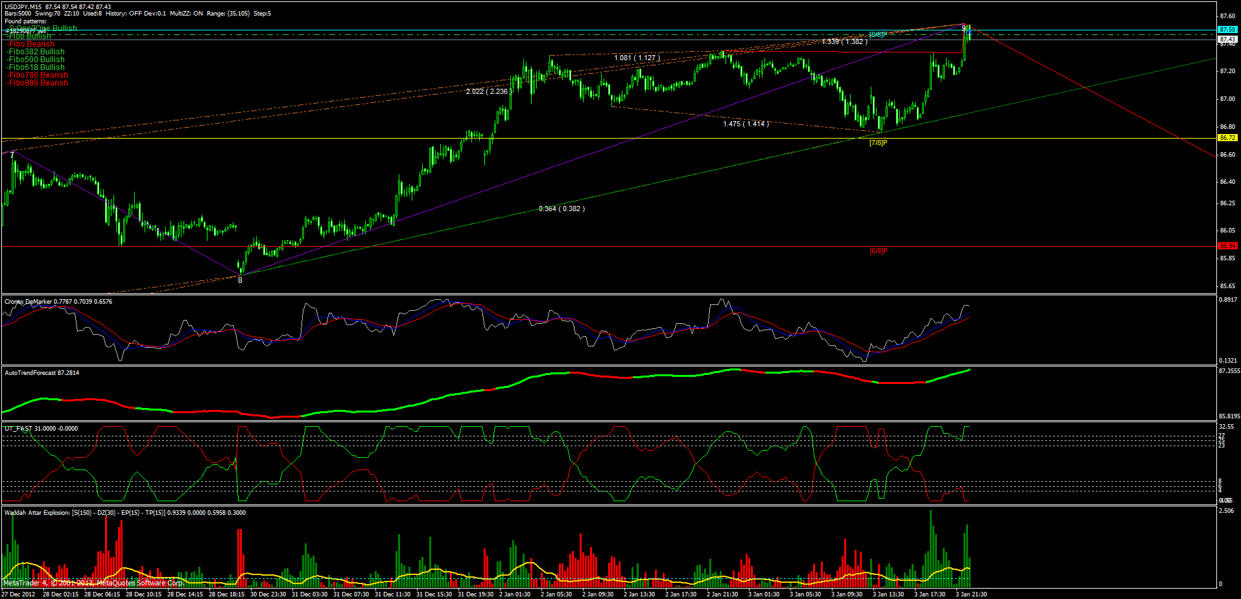The width and height of the screenshot is (1241, 599).
Task: Click the '28 Dec 10:15' time axis label
Action: click(x=144, y=594)
